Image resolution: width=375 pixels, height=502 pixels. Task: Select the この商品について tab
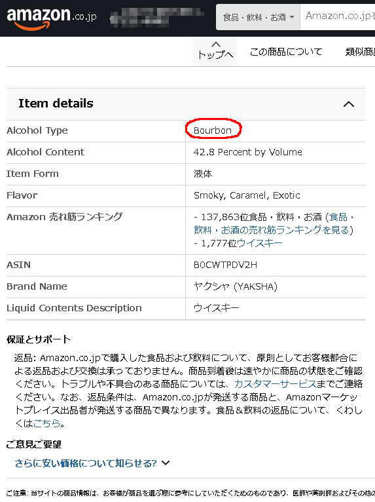pos(286,52)
